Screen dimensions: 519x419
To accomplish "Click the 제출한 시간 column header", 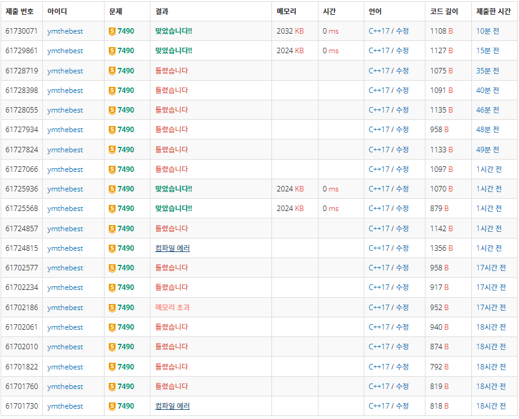I will (x=493, y=12).
